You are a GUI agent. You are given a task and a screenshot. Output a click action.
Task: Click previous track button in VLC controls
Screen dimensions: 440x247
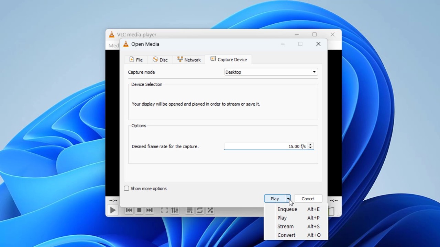[129, 210]
